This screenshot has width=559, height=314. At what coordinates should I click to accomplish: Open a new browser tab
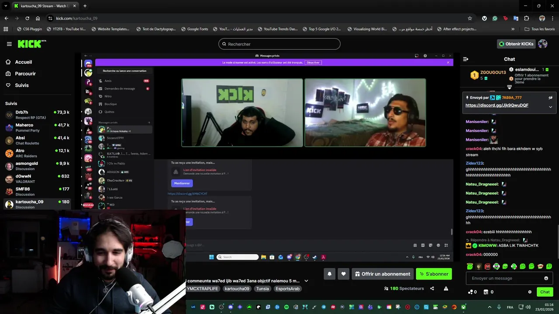coord(85,6)
